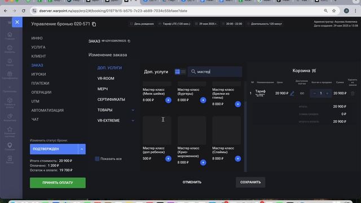Click ОТМЕНИТЬ to cancel order changes
The width and height of the screenshot is (361, 203).
pyautogui.click(x=192, y=182)
